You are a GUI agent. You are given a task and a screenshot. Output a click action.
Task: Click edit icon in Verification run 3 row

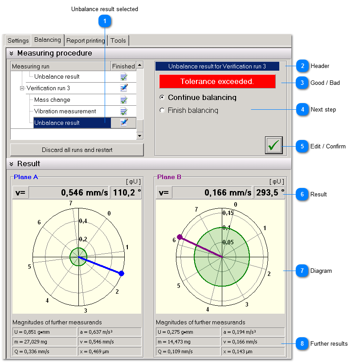point(123,88)
